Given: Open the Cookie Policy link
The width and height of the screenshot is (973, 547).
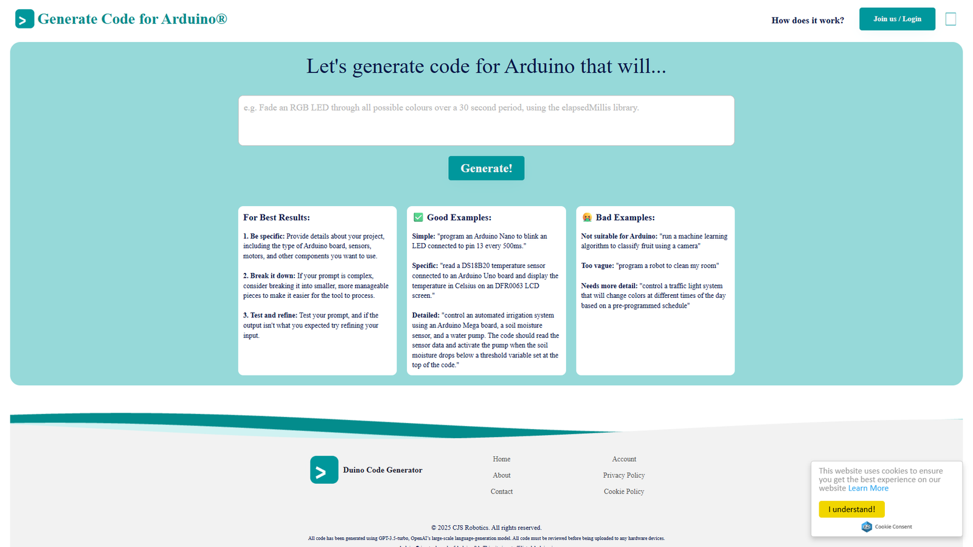Looking at the screenshot, I should pyautogui.click(x=624, y=491).
